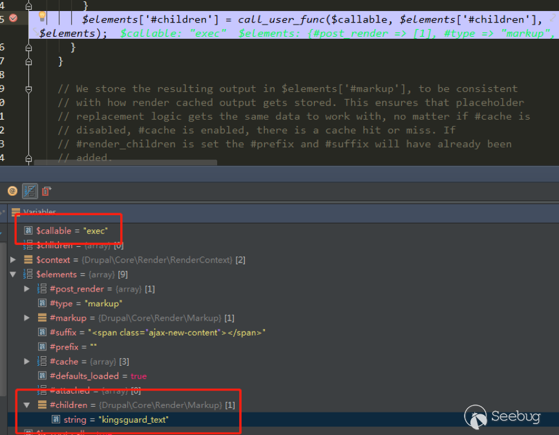
Task: Click the object icon beside #children
Action: coord(42,405)
